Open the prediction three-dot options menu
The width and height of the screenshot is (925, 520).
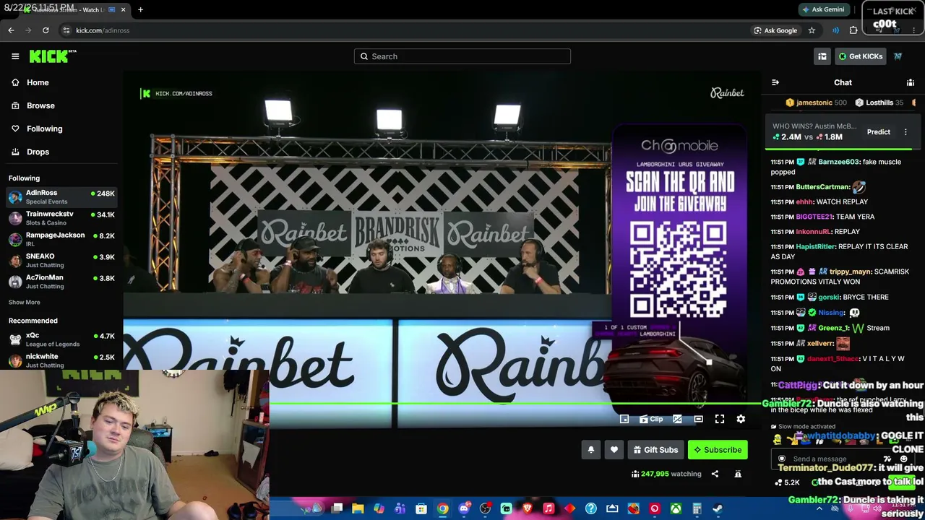pos(905,132)
